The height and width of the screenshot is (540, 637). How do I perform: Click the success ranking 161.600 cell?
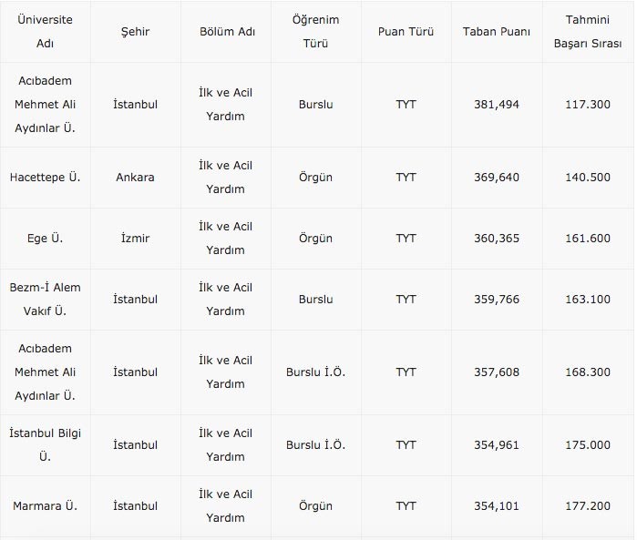tap(588, 239)
